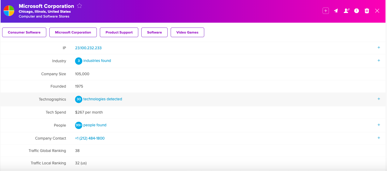Click the dashed plus add icon in header

[326, 11]
